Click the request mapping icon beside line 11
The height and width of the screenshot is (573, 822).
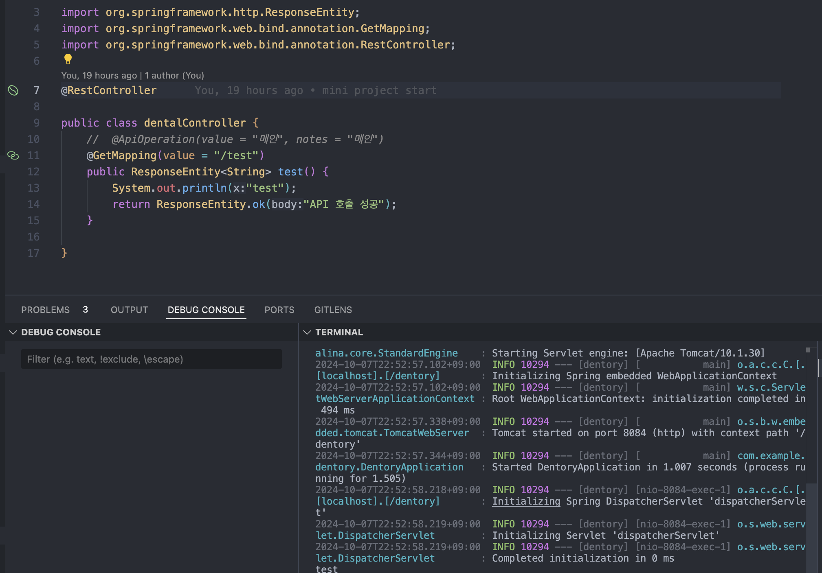(x=13, y=155)
